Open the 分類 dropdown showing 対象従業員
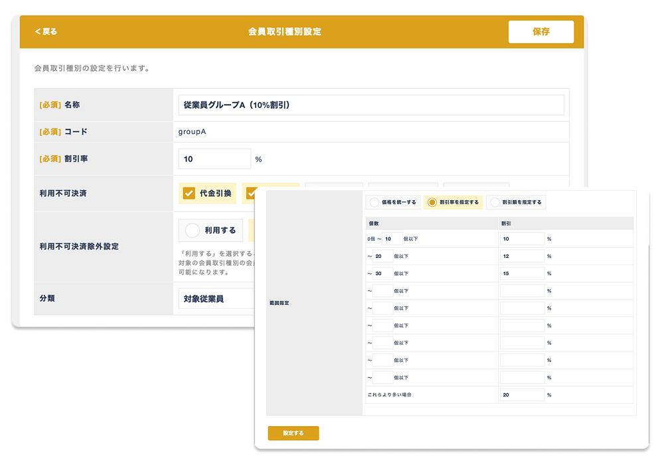 [216, 298]
